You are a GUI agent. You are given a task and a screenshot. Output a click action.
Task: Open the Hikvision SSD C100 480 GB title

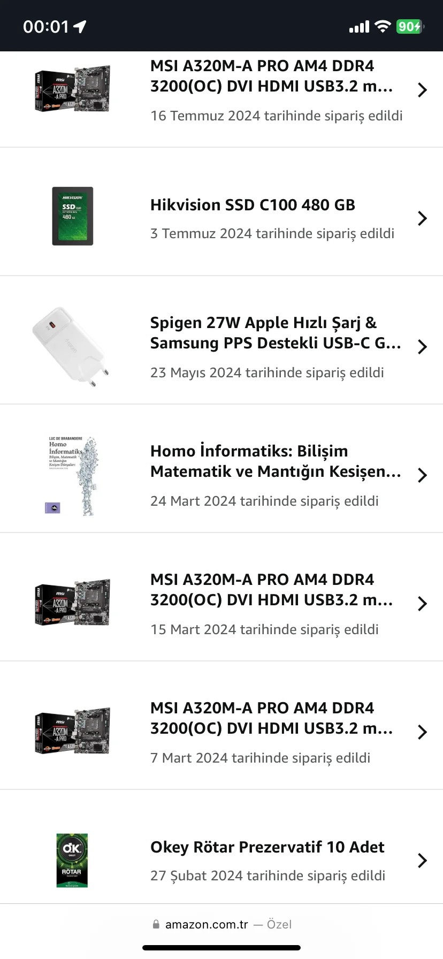[253, 205]
